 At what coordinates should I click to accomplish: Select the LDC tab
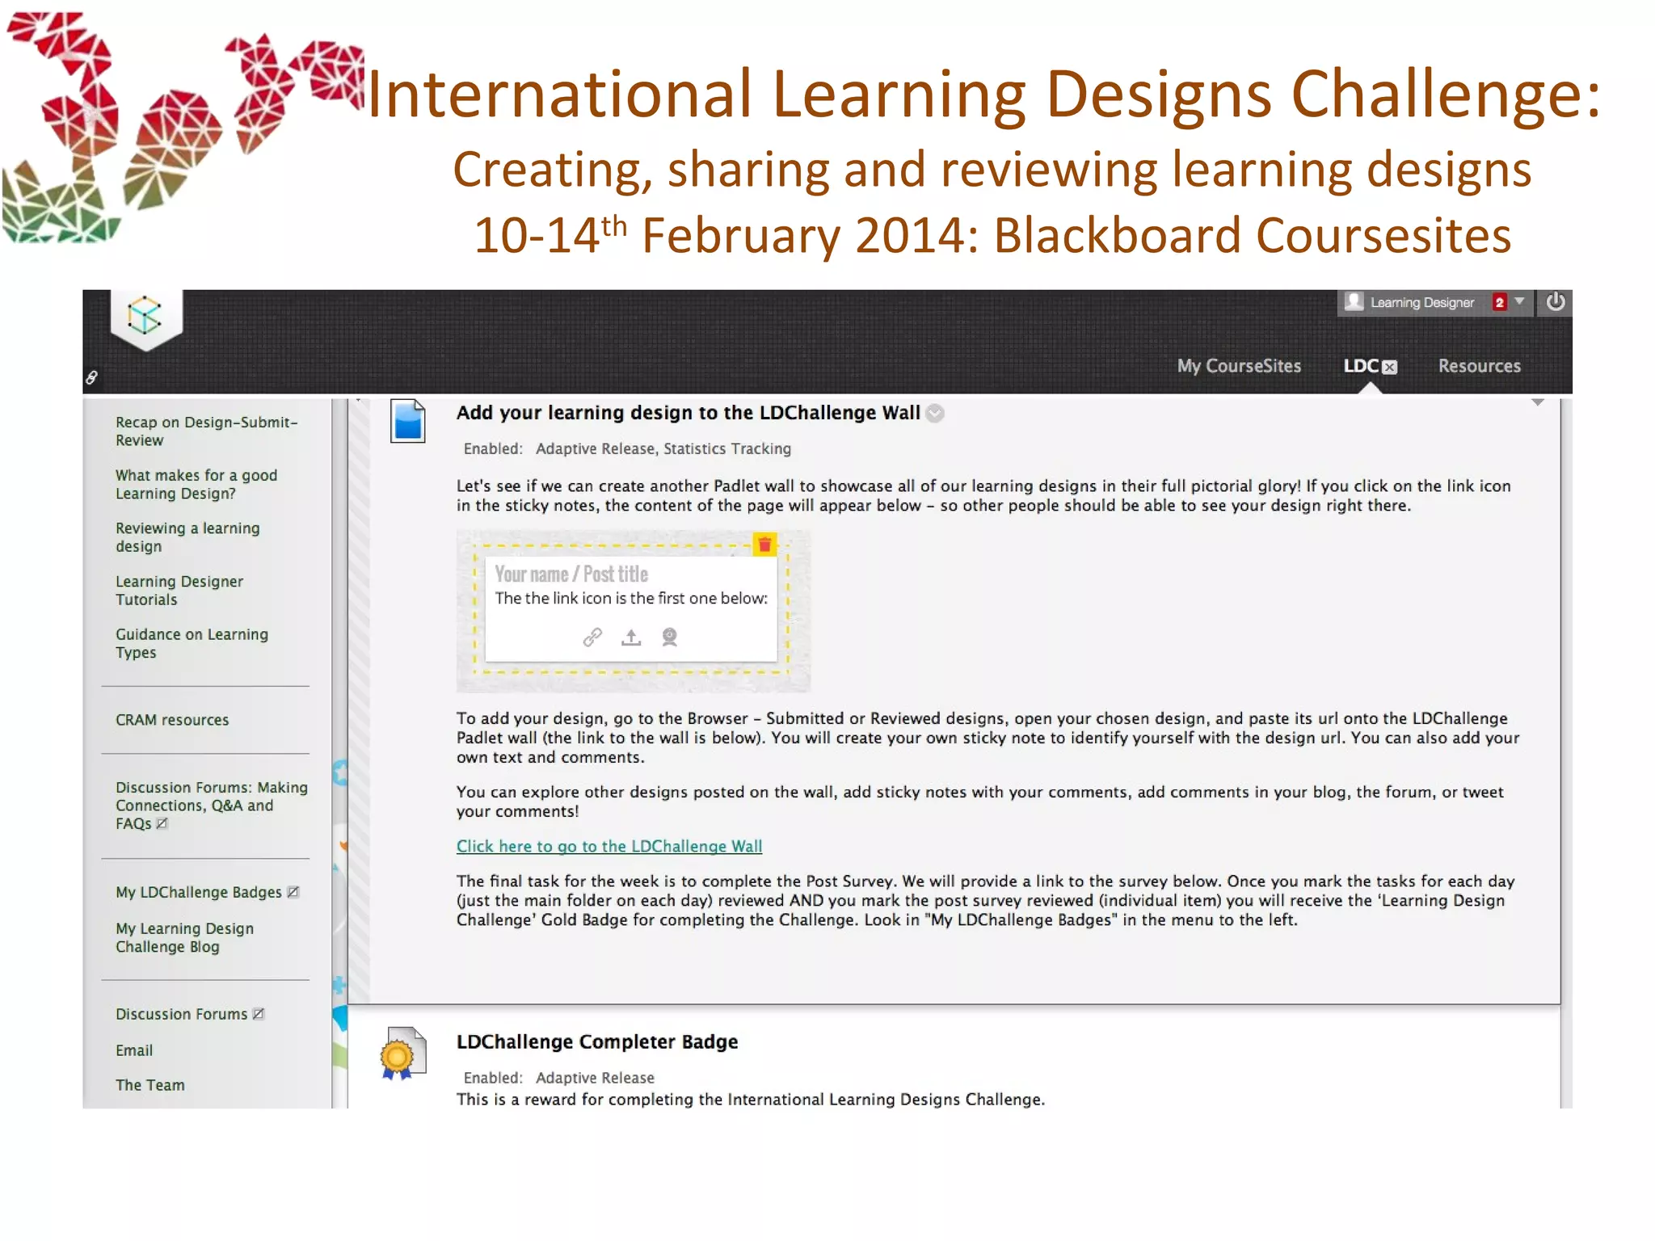click(x=1361, y=366)
